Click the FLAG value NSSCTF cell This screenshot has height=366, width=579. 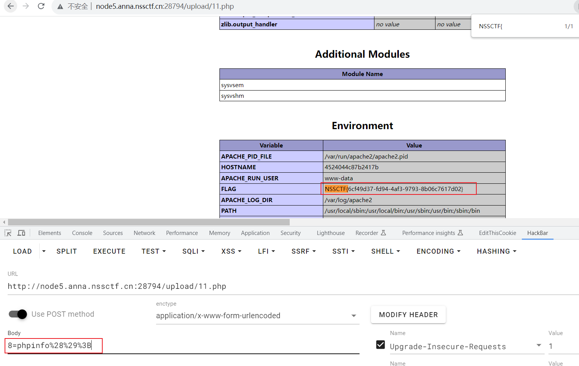414,189
